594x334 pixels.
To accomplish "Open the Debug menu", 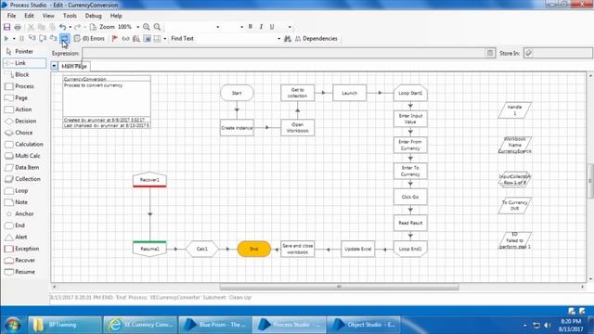I will pos(93,16).
